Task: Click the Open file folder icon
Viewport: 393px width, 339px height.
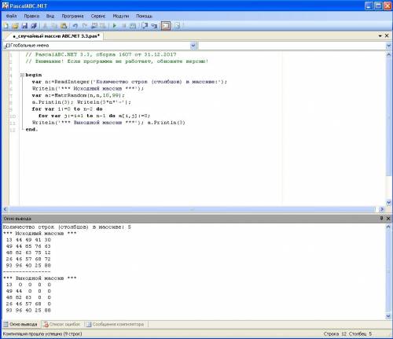Action: [15, 26]
